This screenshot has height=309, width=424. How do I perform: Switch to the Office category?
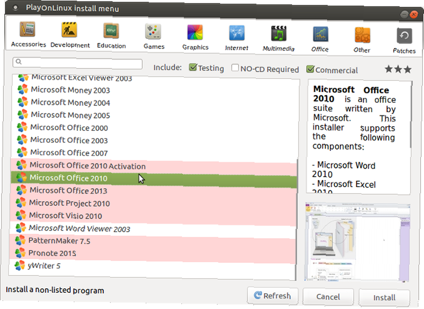point(320,39)
